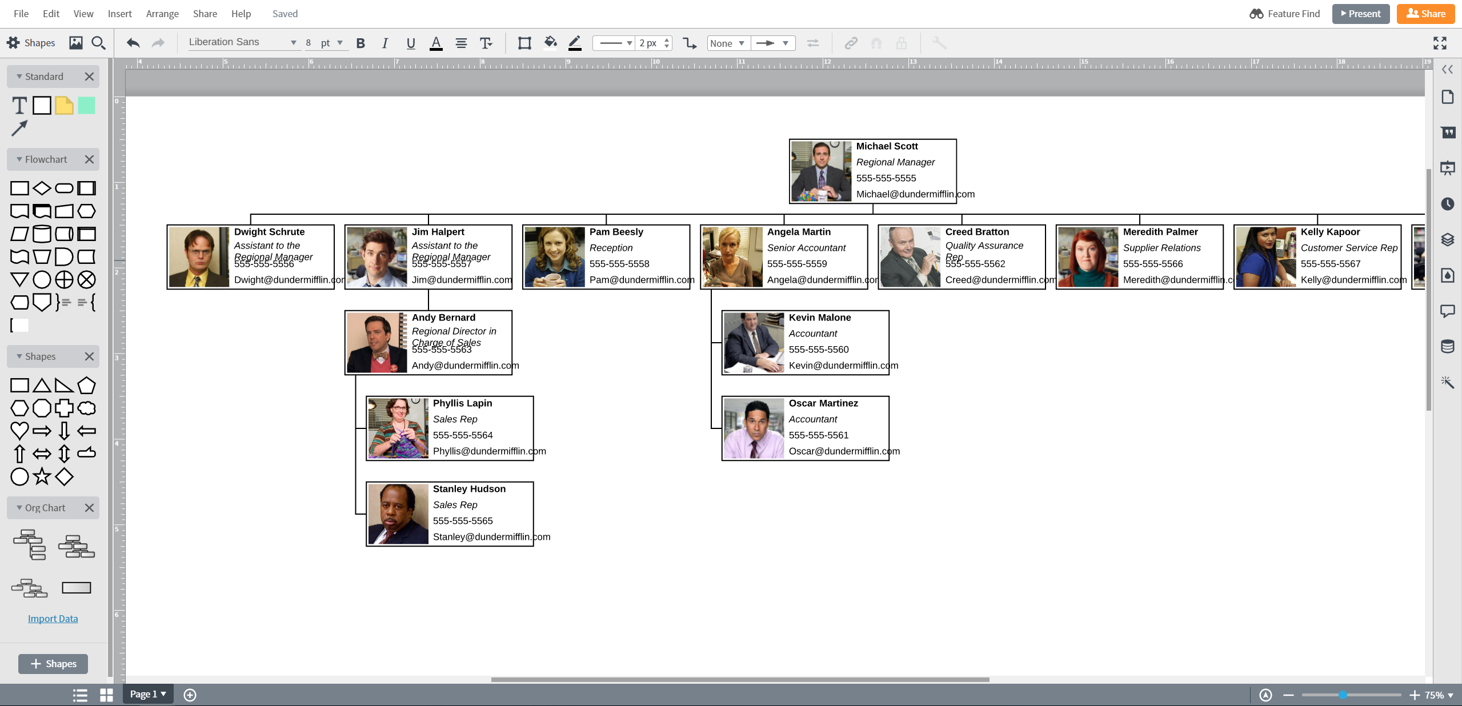
Task: Open the 75% zoom dropdown
Action: 1439,695
